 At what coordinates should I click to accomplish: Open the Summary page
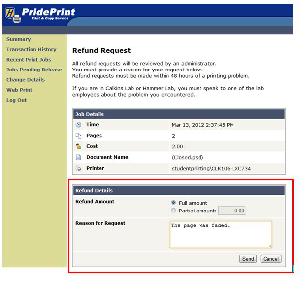coord(19,39)
